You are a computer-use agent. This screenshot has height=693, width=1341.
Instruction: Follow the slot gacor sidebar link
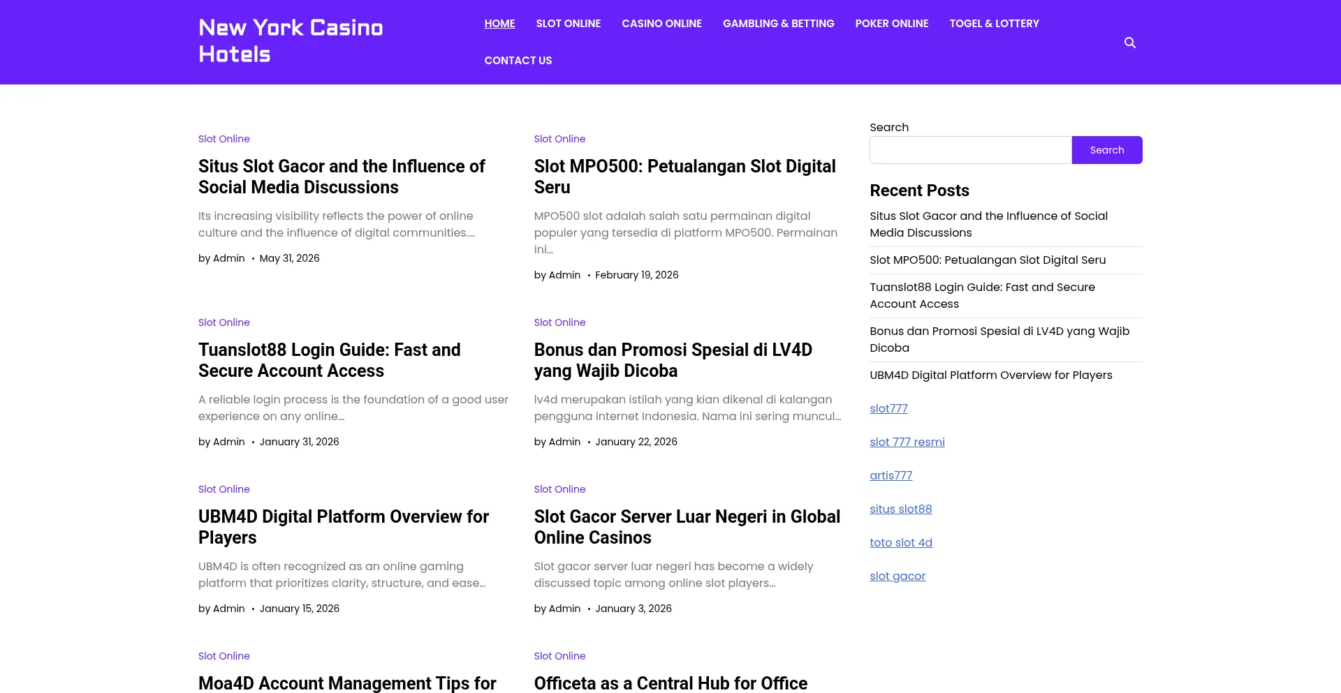(897, 576)
